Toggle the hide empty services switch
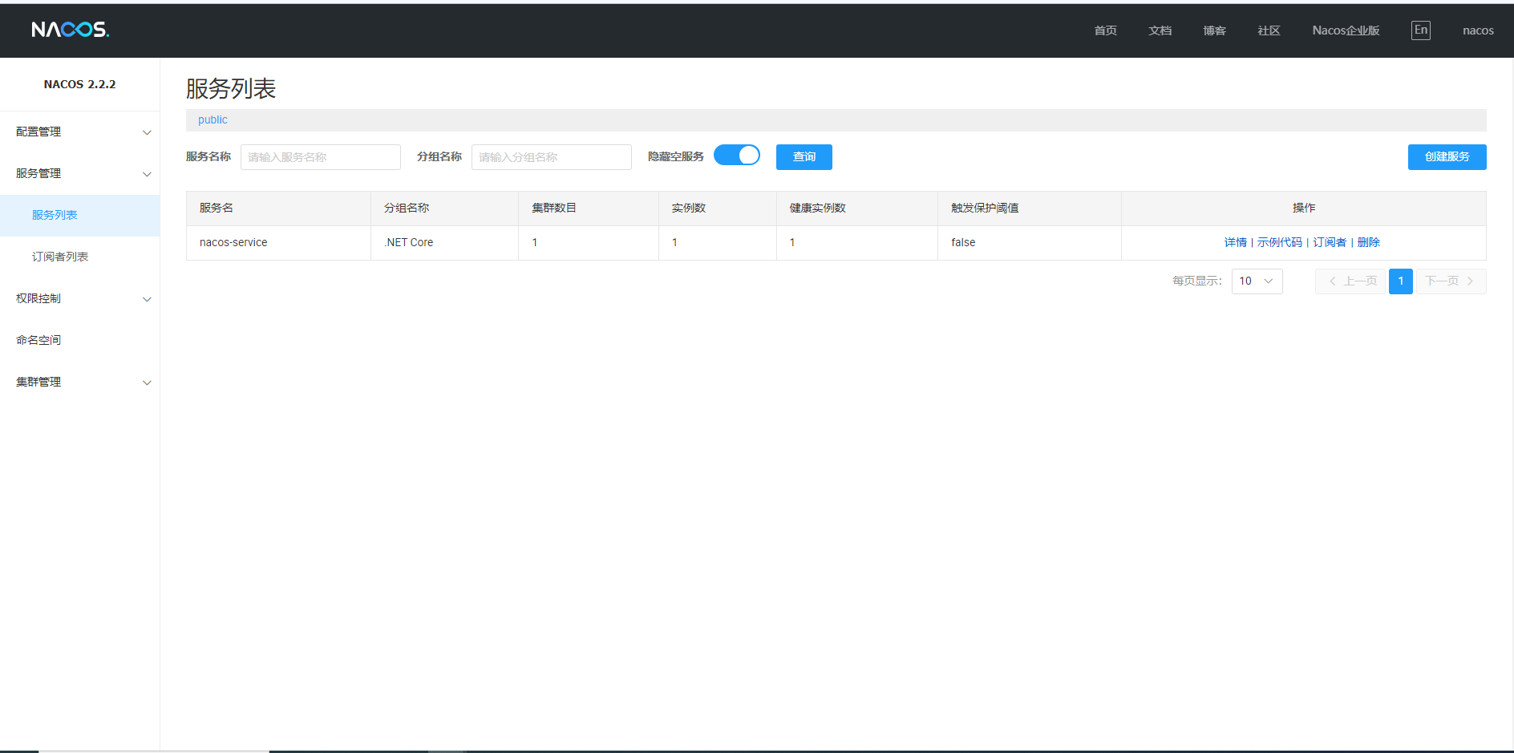This screenshot has height=753, width=1514. point(736,156)
